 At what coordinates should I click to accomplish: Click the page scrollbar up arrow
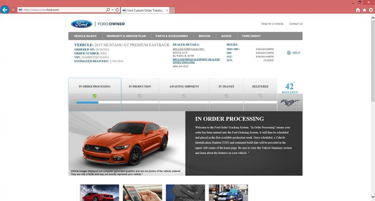[373, 18]
